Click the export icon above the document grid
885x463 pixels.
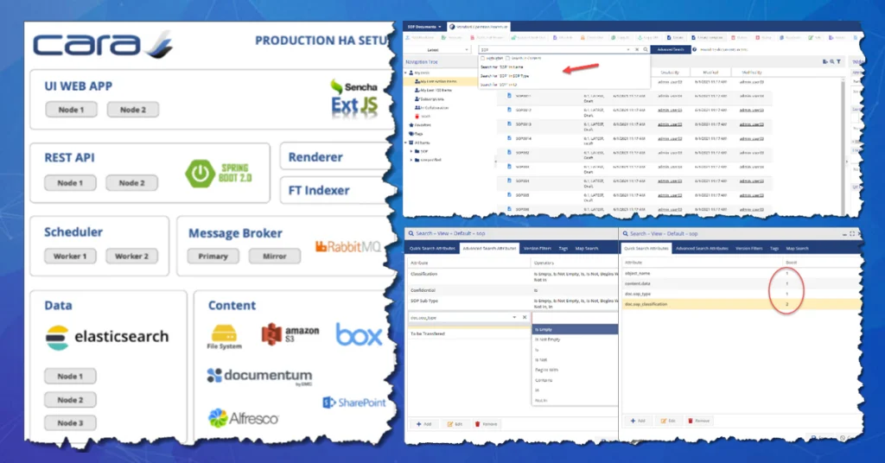[825, 61]
